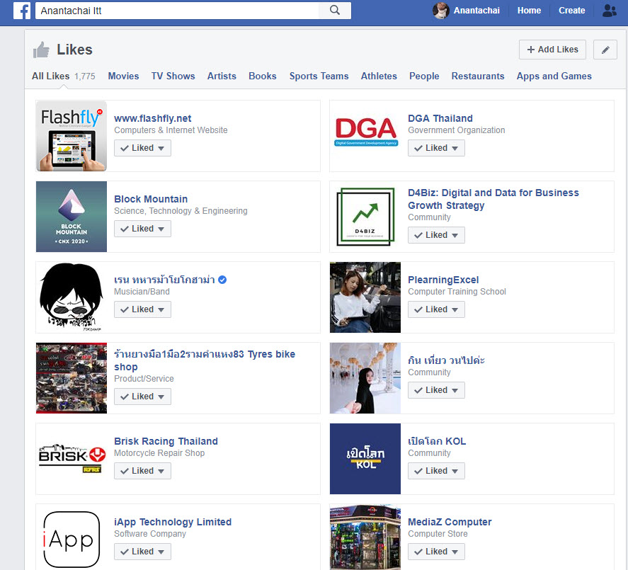628x570 pixels.
Task: Expand Liked dropdown for MediaZ Computer
Action: click(437, 552)
